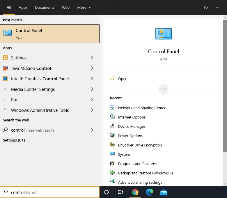Click the preview pane vertical scrollbar thumb
Image resolution: width=227 pixels, height=198 pixels.
pos(225,86)
